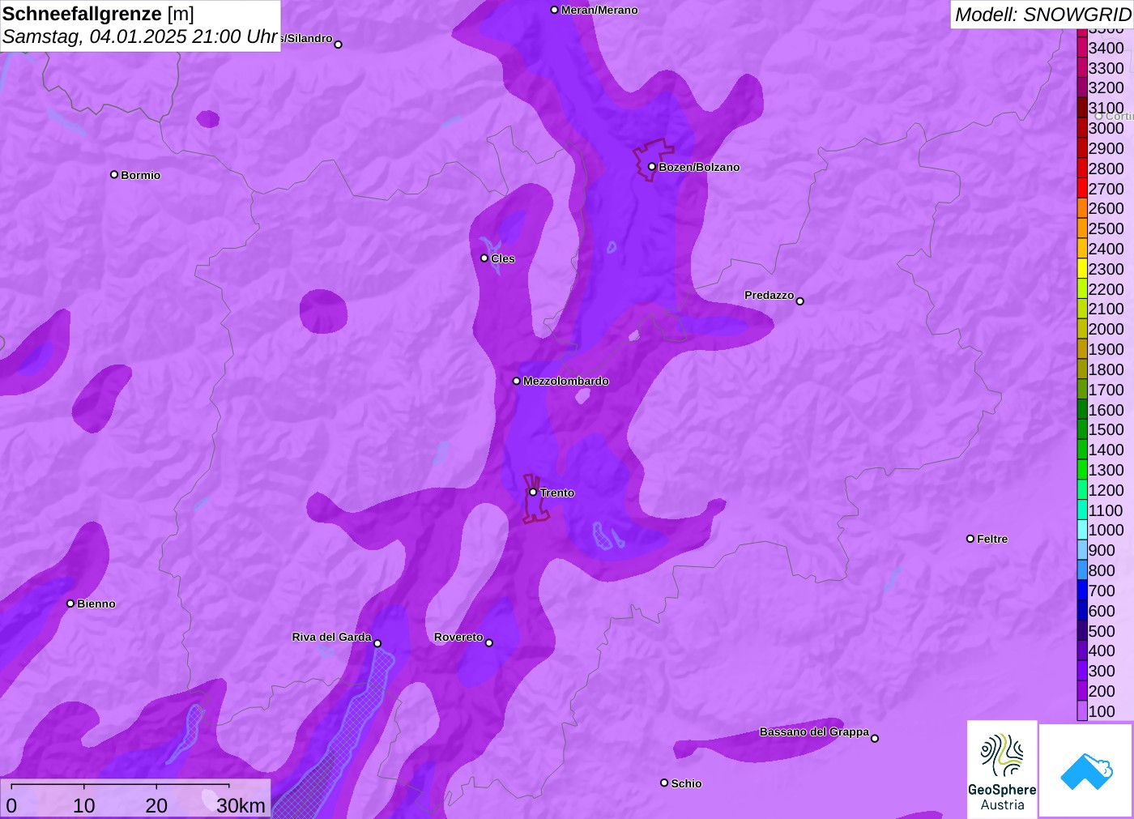Click the Mezzolombardo label text
Image resolution: width=1134 pixels, height=819 pixels.
pos(566,381)
